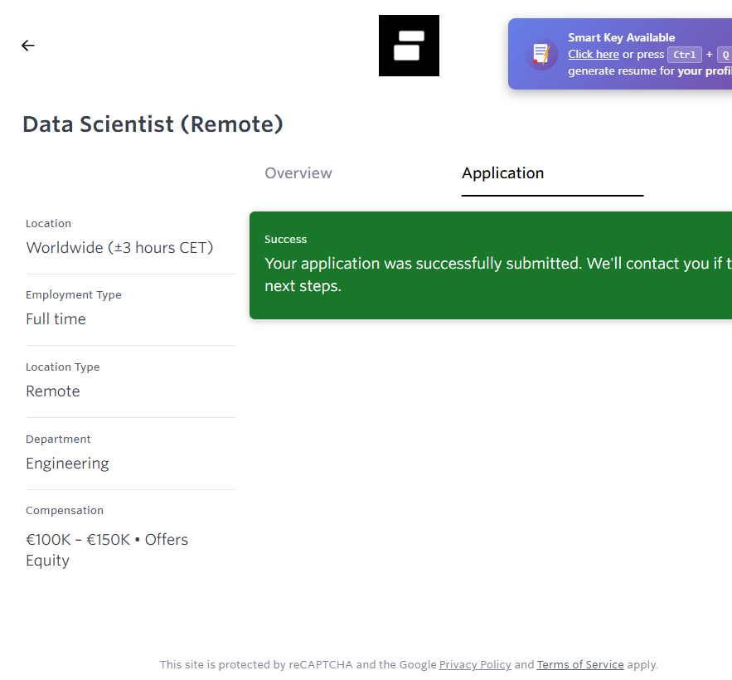Switch to the Overview tab

pos(298,173)
